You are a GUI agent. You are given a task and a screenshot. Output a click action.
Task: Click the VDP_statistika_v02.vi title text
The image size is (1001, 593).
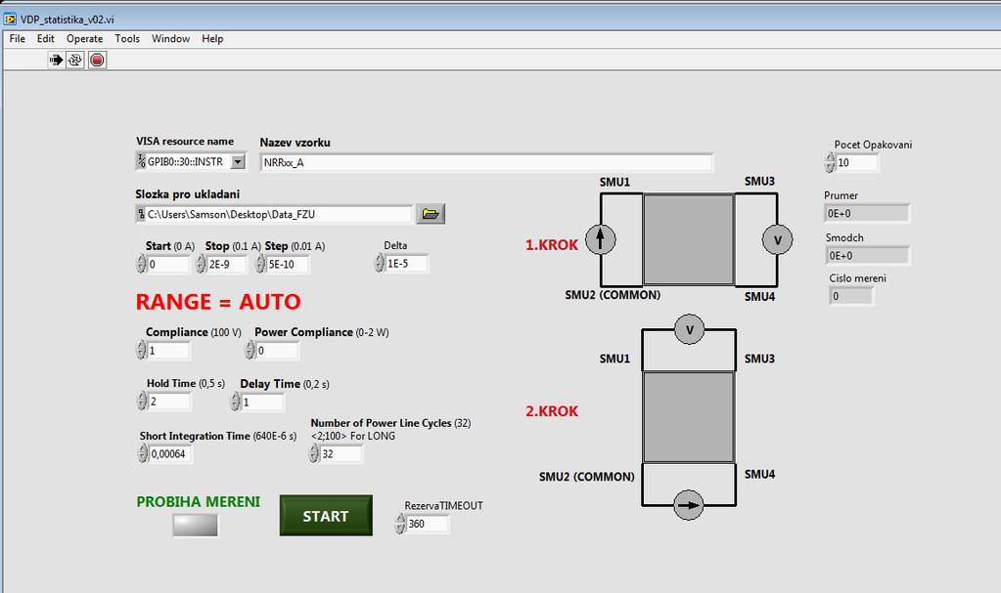[x=68, y=20]
